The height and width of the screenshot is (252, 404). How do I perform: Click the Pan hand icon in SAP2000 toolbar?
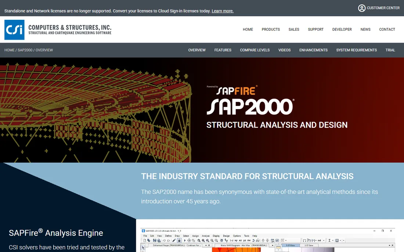point(221,240)
